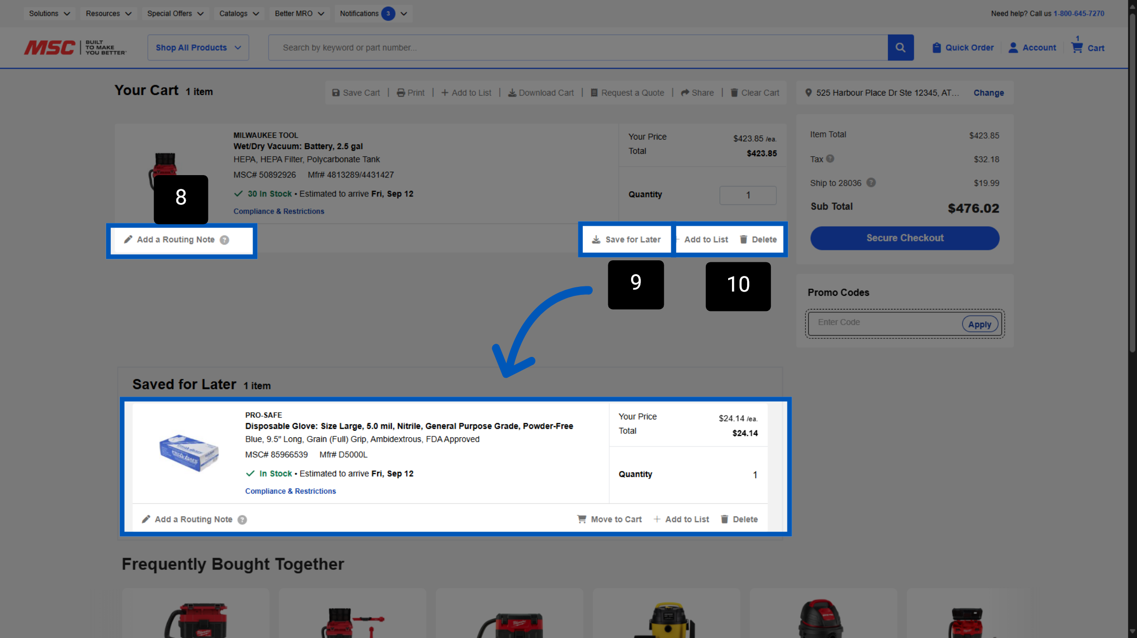Click the Save for Later button
The width and height of the screenshot is (1137, 638).
[626, 239]
